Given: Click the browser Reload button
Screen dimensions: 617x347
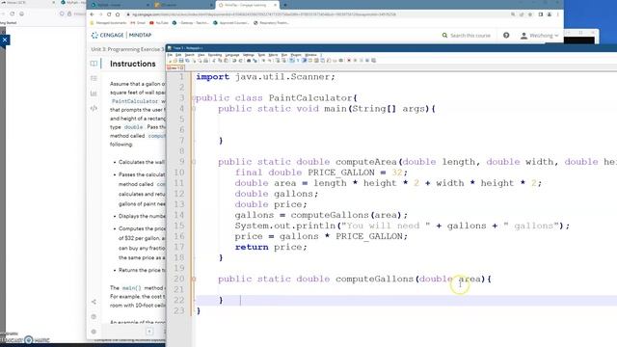Looking at the screenshot, I should click(x=109, y=14).
